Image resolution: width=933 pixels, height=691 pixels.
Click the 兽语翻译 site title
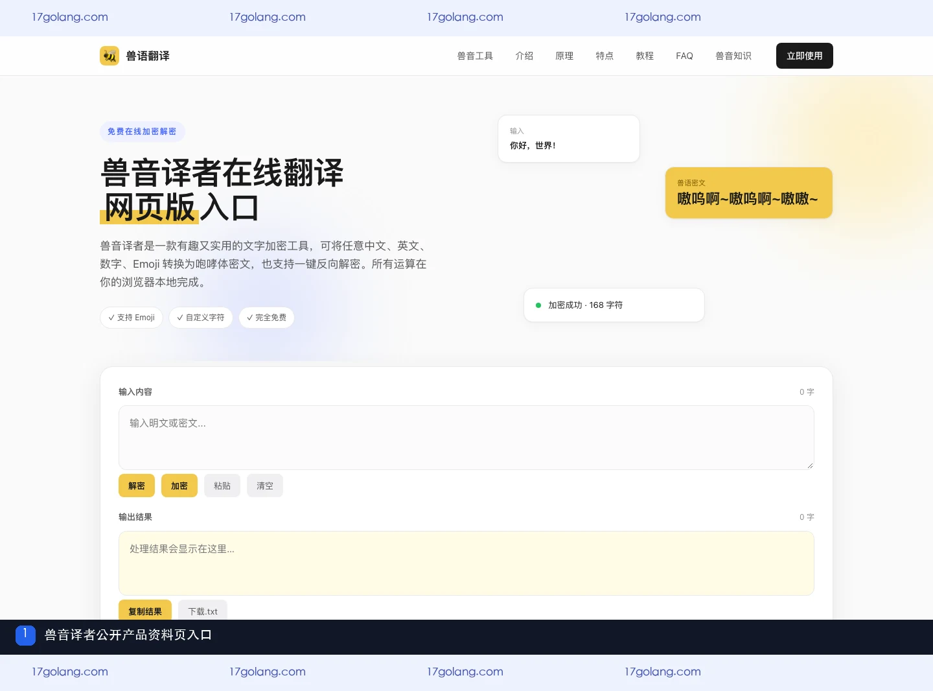[148, 56]
